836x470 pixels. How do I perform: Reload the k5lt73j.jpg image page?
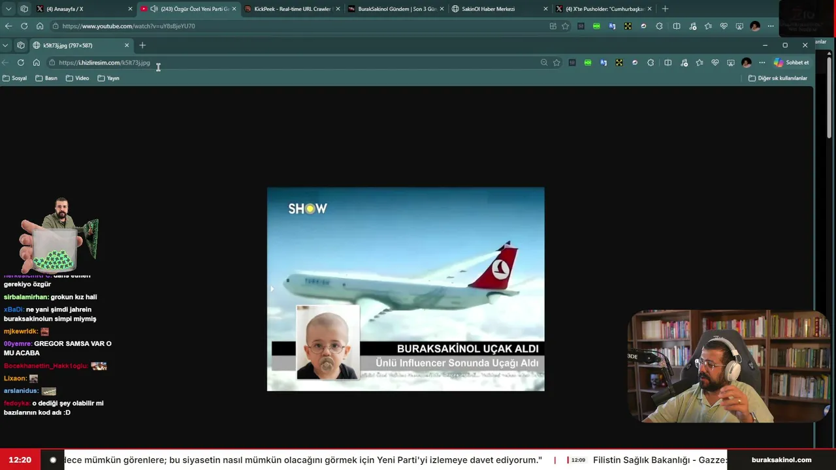[x=21, y=63]
